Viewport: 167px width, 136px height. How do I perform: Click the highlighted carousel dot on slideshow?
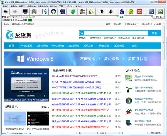pos(44,96)
